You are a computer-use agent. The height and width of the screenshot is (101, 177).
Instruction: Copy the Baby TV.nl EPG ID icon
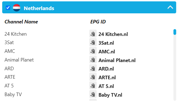pos(93,94)
